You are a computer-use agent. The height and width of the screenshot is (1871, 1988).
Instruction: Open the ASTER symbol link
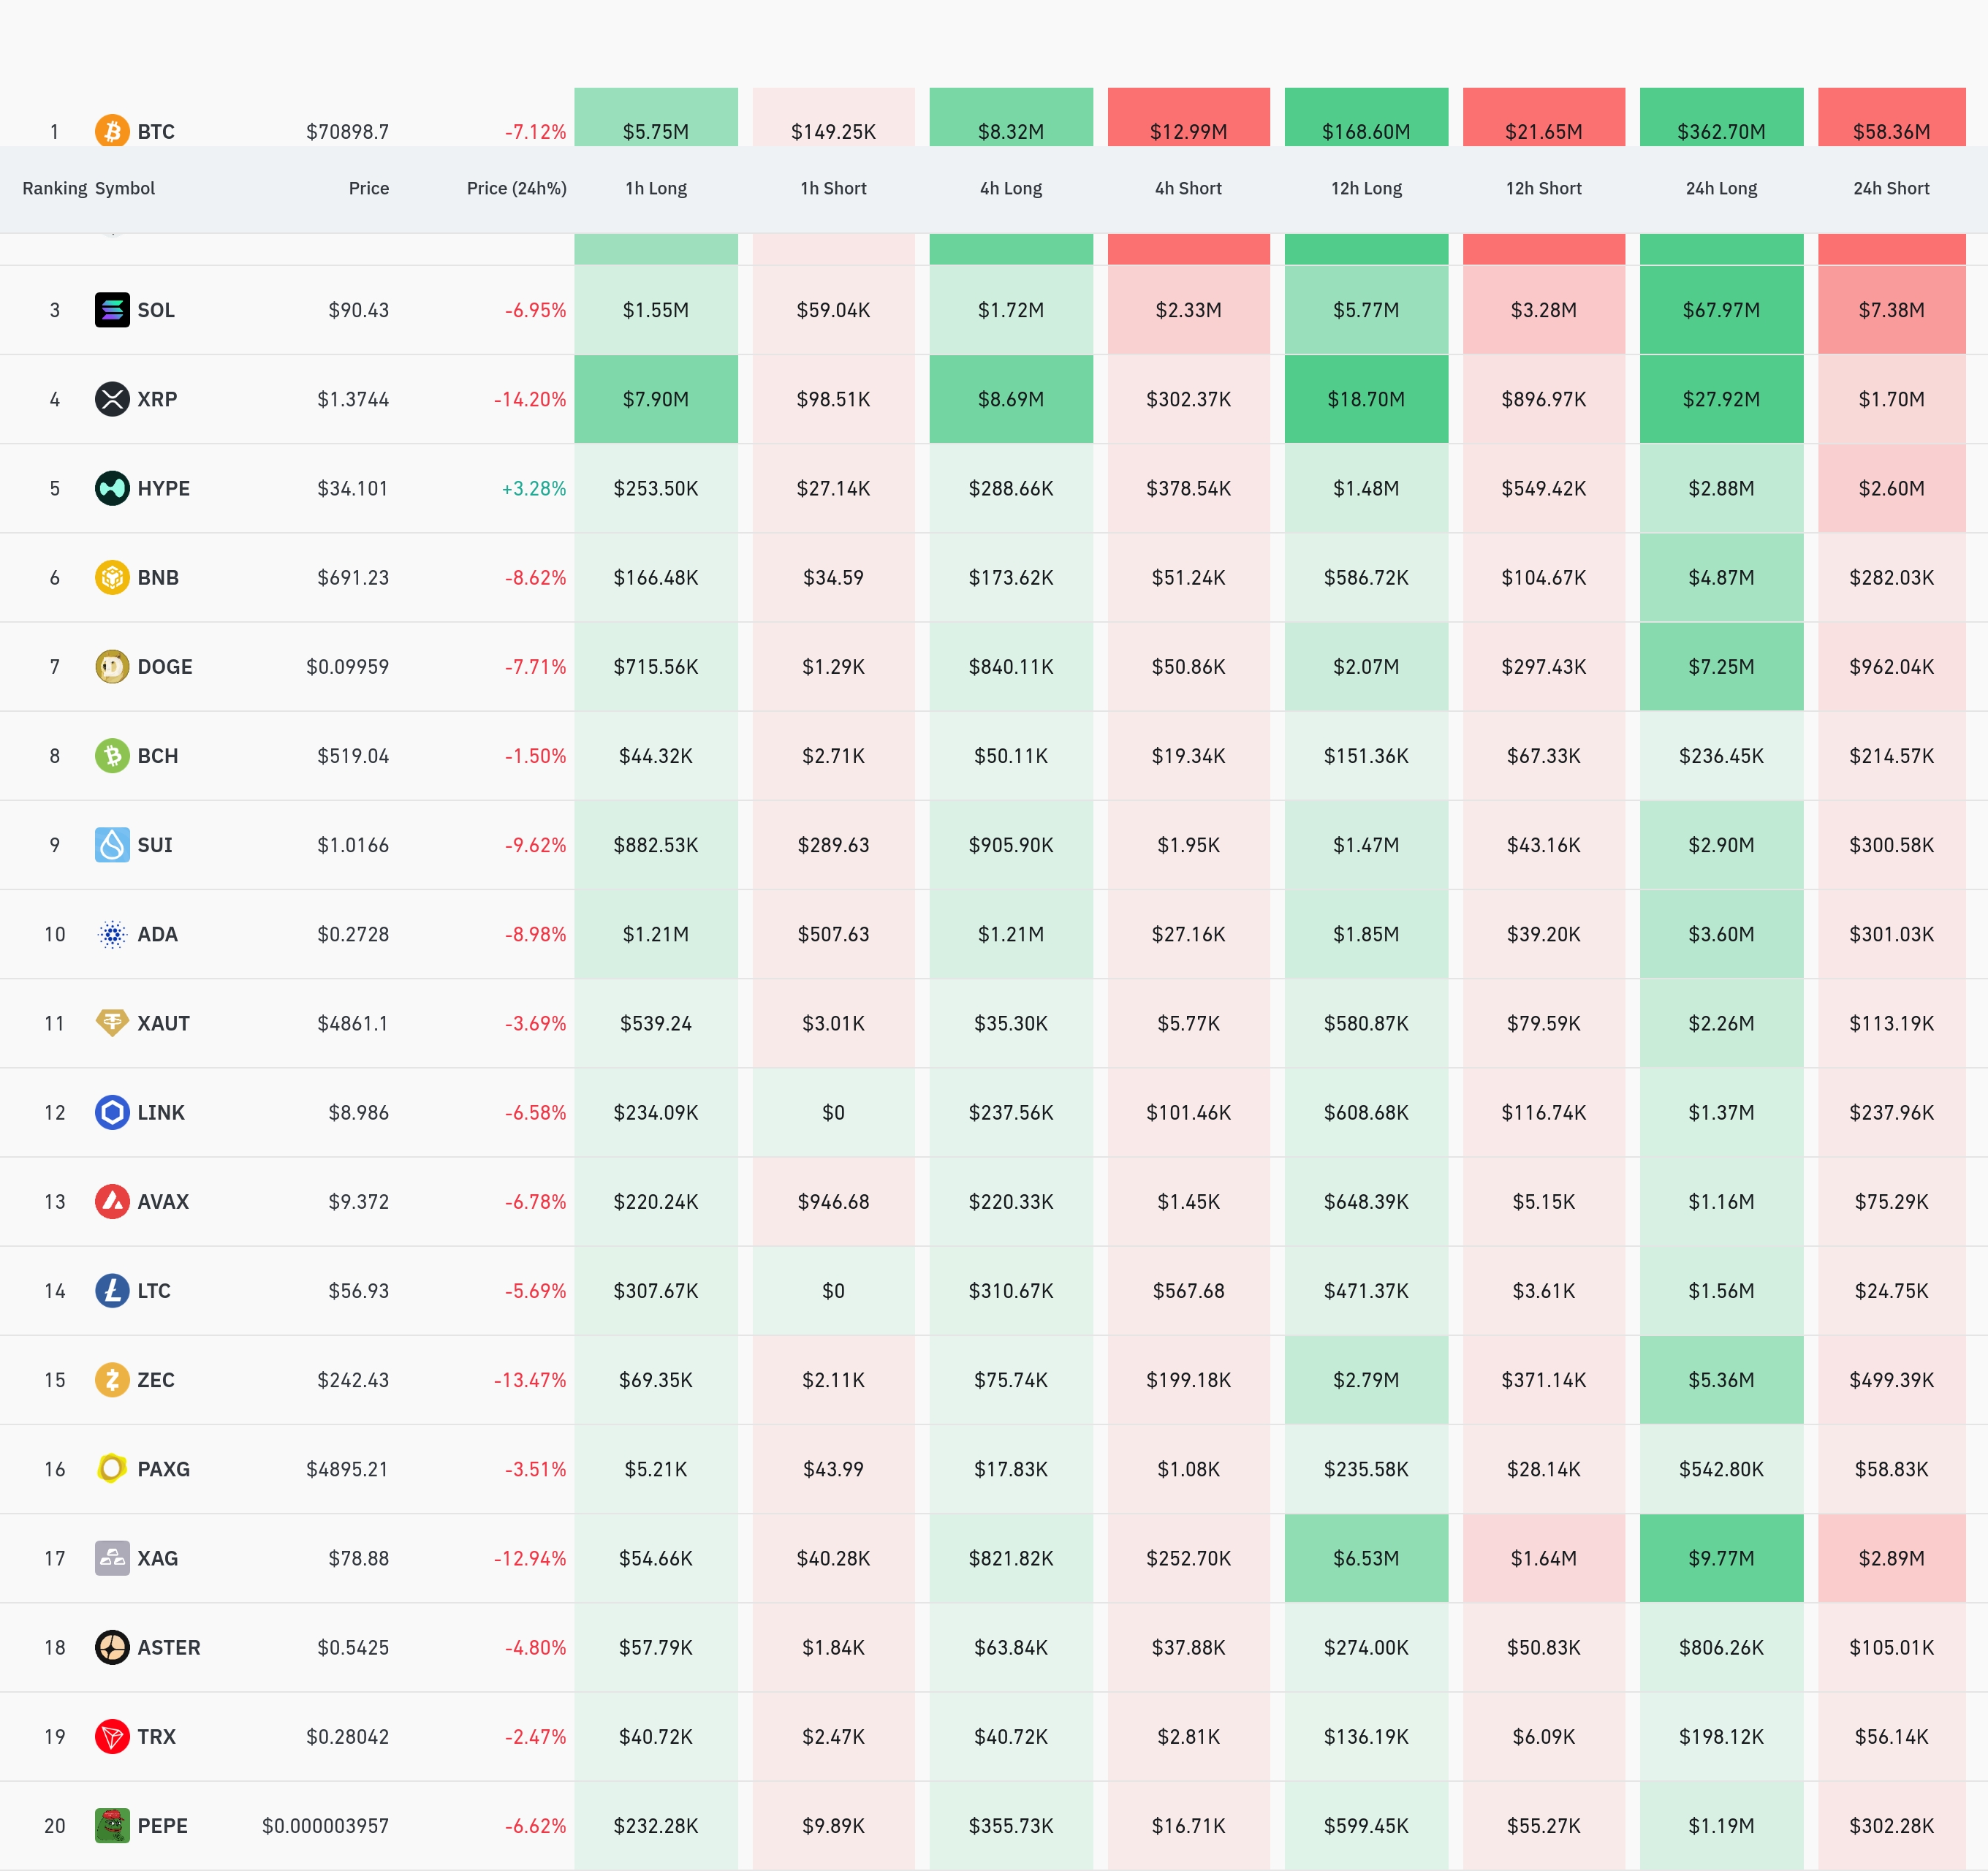[168, 1647]
